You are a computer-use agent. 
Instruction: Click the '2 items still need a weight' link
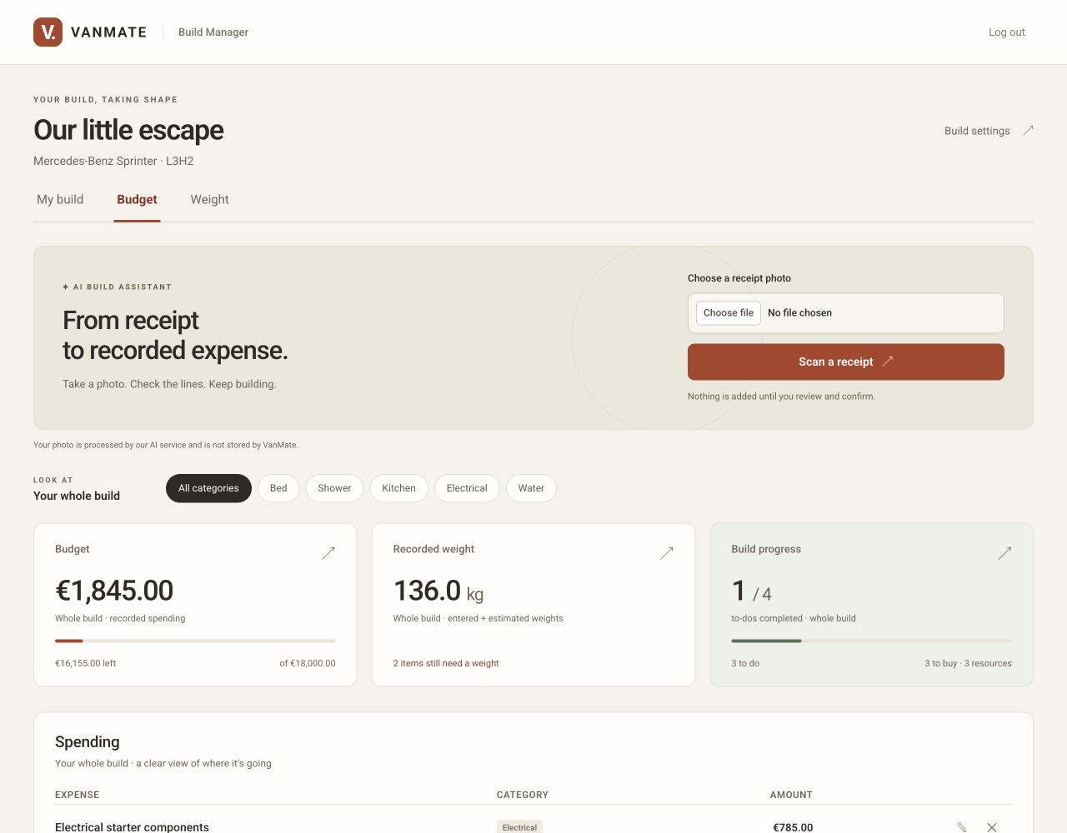point(446,663)
